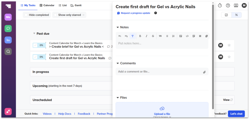249x119 pixels.
Task: Switch to percent view toggle button
Action: [x=236, y=15]
